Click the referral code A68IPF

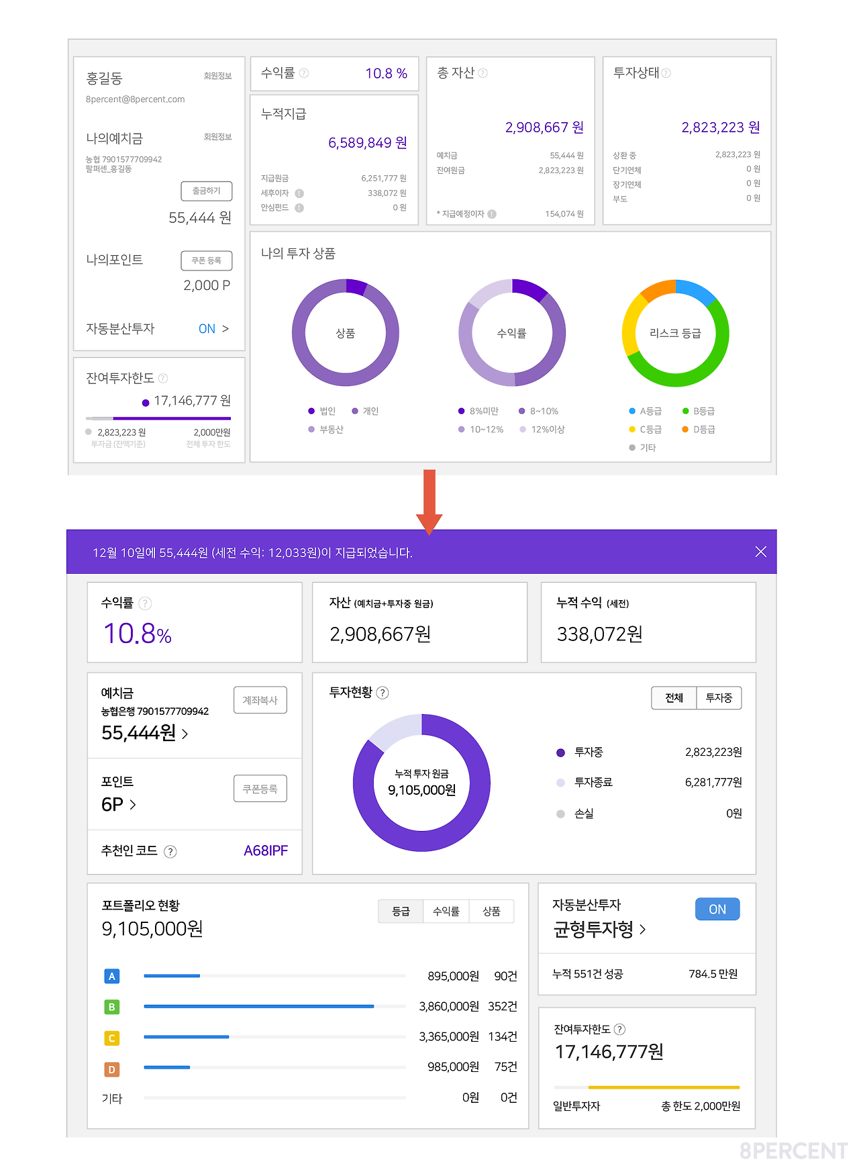pyautogui.click(x=266, y=851)
